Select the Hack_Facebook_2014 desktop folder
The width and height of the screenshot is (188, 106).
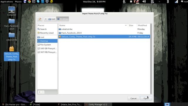click(12, 24)
